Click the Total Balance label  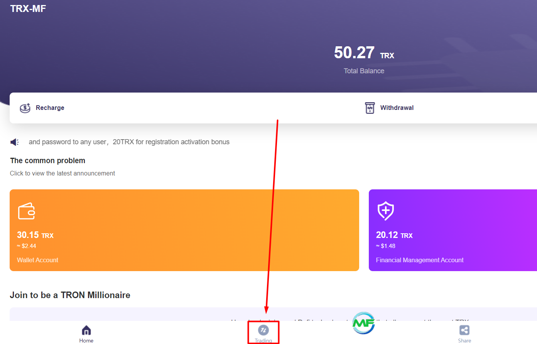tap(364, 71)
